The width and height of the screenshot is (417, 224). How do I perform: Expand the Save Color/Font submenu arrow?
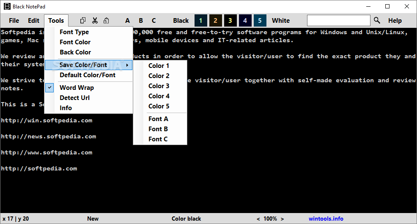127,65
